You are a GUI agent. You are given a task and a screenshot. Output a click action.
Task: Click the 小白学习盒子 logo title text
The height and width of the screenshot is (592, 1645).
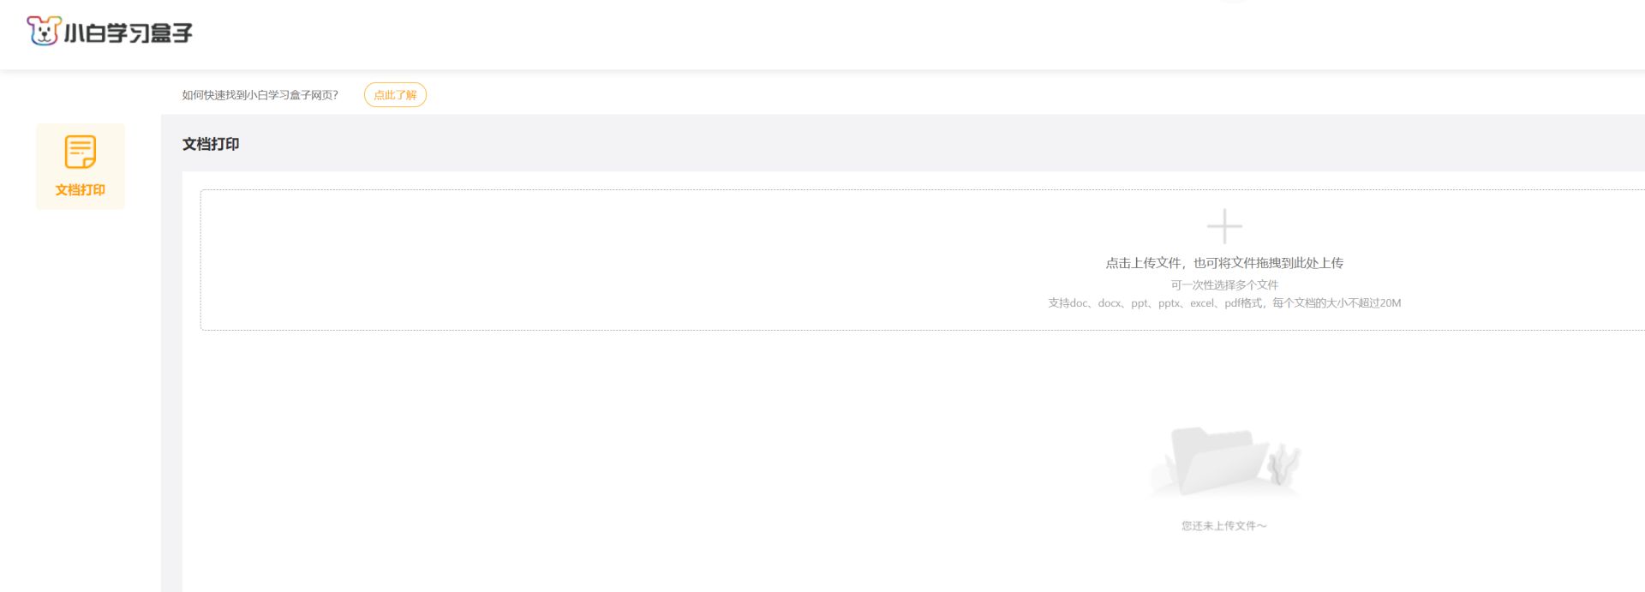pos(129,33)
